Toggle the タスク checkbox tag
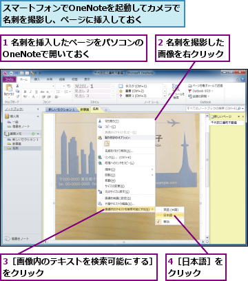The width and height of the screenshot is (248, 281). pos(121,86)
